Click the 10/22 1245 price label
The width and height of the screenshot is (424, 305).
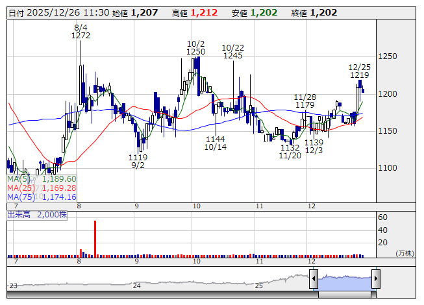(233, 52)
